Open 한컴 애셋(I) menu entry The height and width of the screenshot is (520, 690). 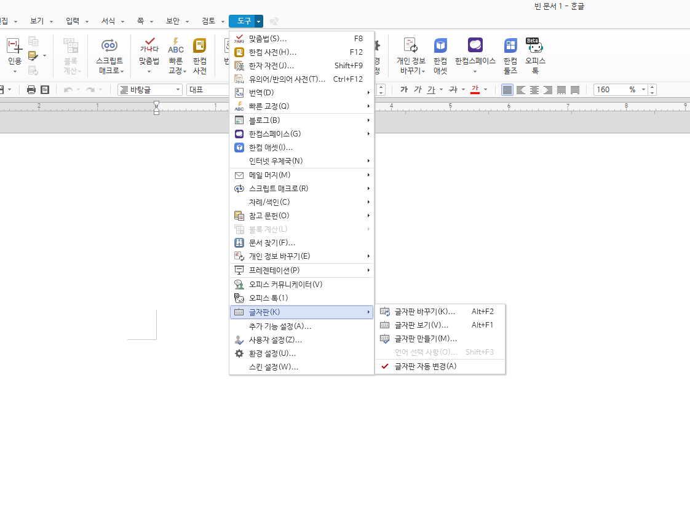pos(301,148)
